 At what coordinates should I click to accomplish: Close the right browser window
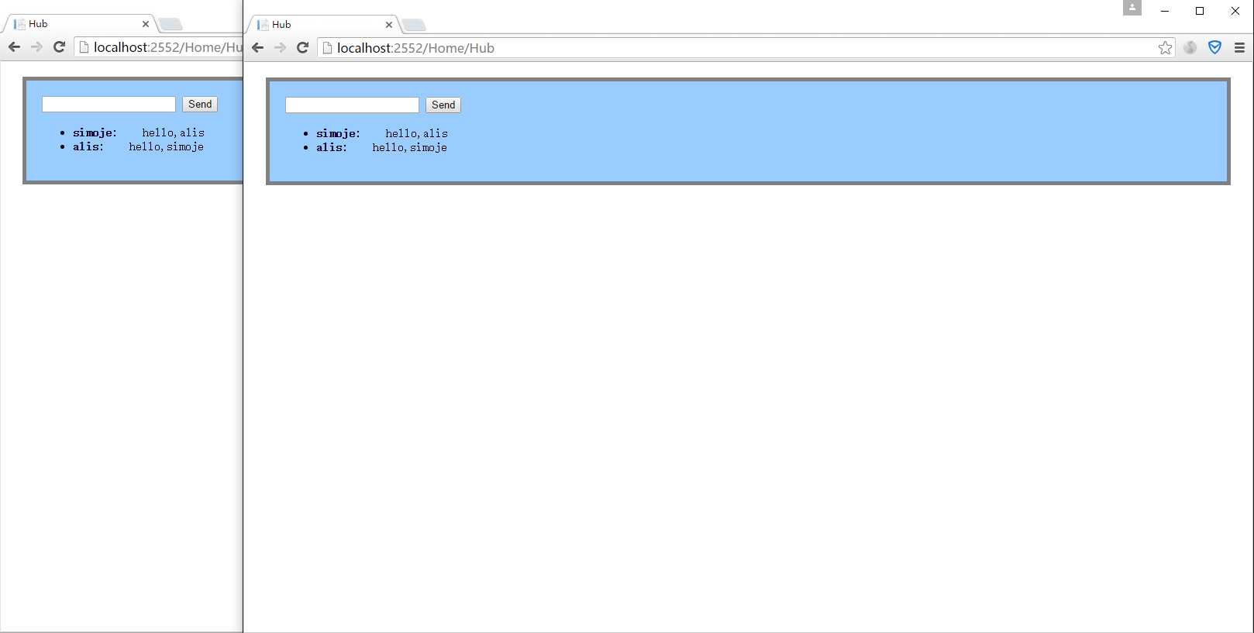[1235, 11]
